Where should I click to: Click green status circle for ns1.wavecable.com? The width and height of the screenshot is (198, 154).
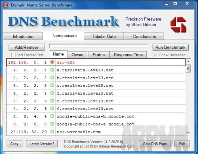tap(52, 132)
